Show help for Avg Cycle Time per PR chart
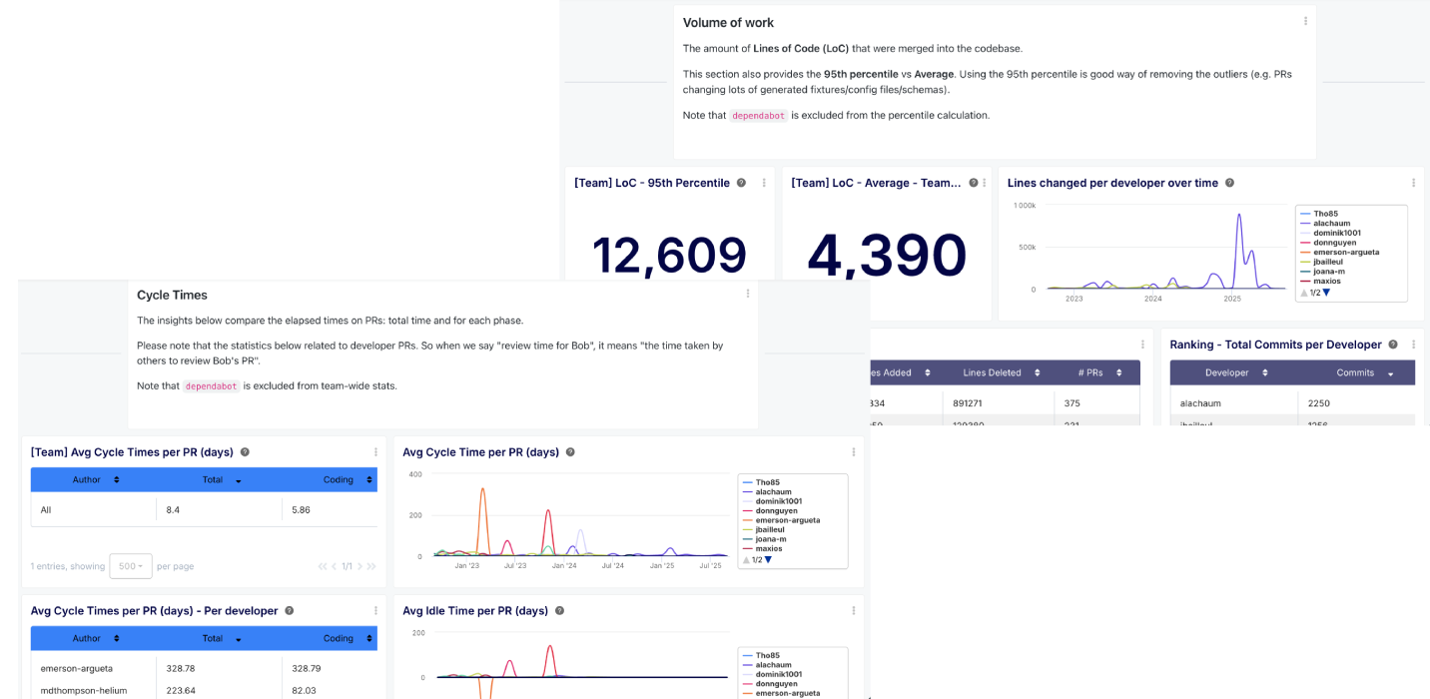 [570, 452]
